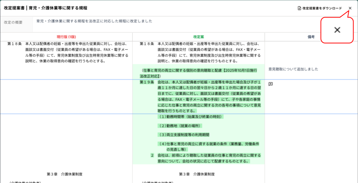This screenshot has width=358, height=183.
Task: Click the enlarged X in the callout bubble
Action: [337, 30]
